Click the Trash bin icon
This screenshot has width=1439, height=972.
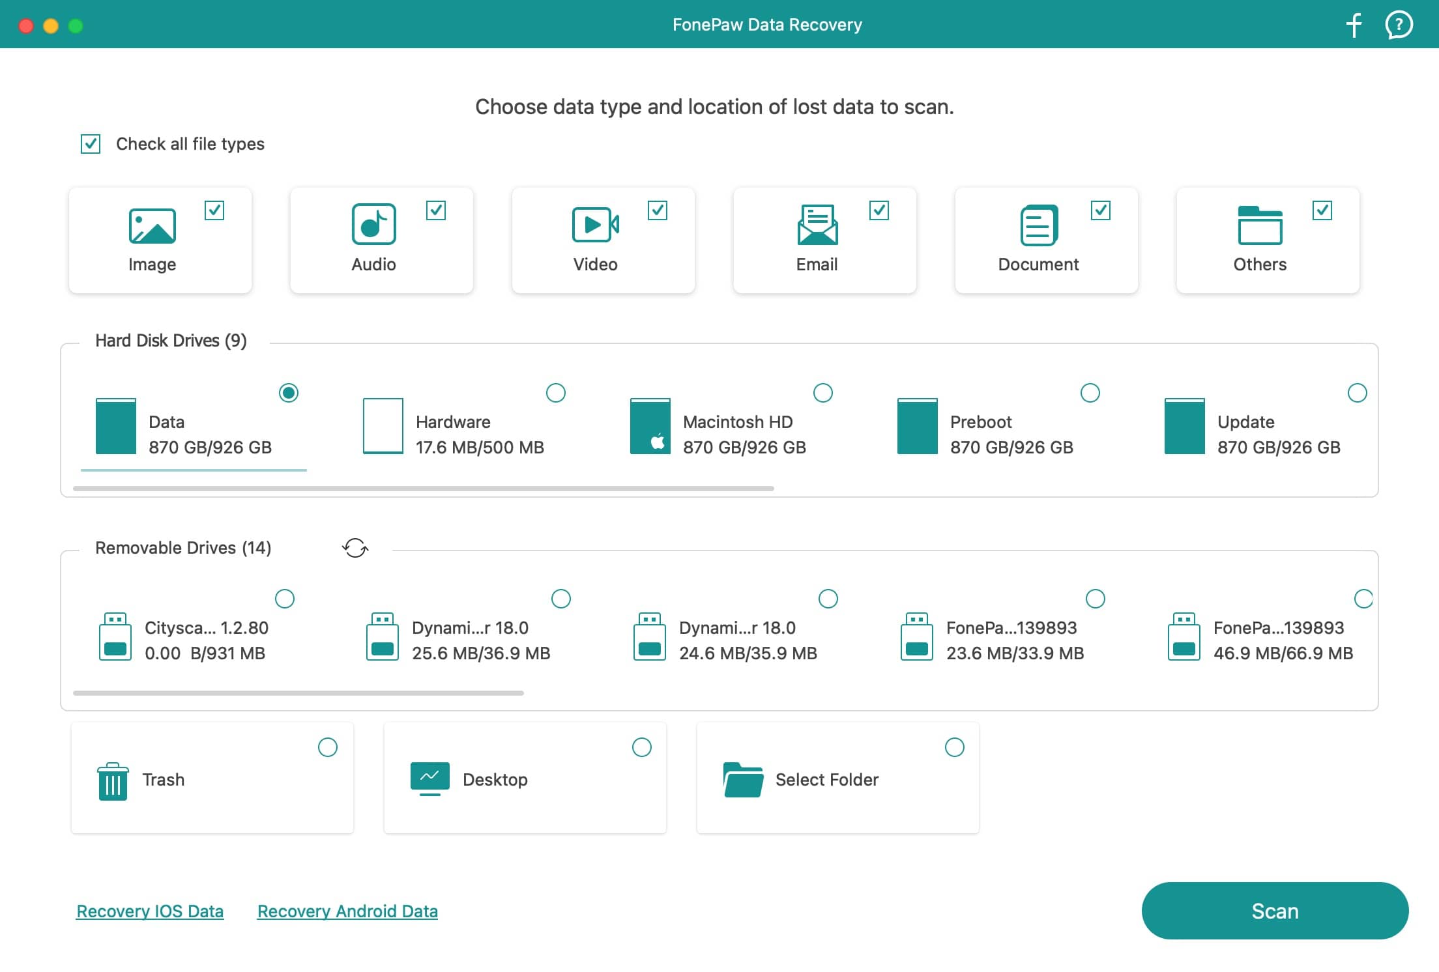[113, 781]
